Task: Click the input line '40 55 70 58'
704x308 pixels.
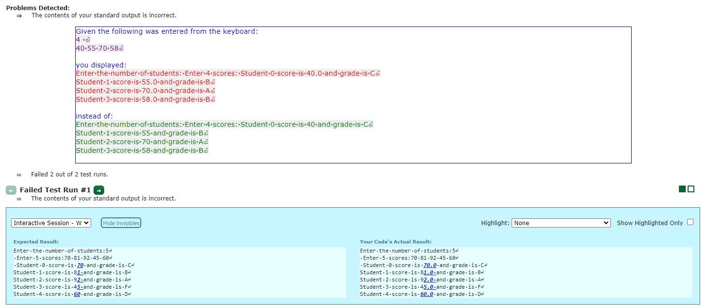Action: pyautogui.click(x=100, y=48)
